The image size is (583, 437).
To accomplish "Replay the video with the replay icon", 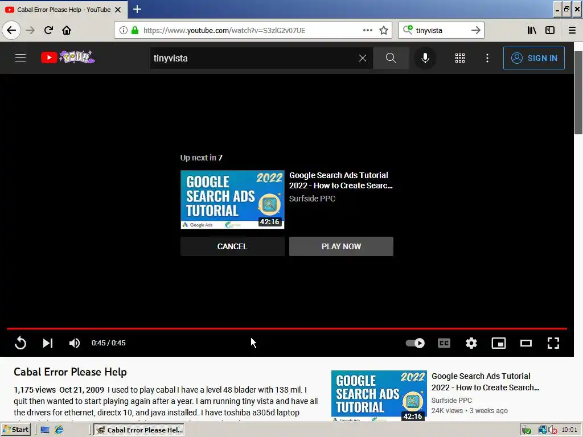I will tap(20, 343).
